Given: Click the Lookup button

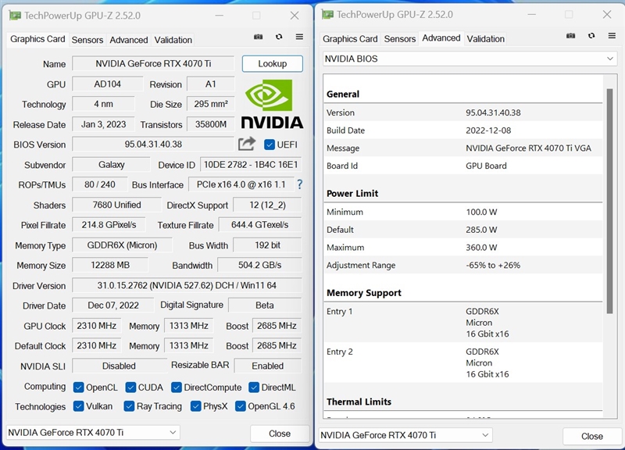Looking at the screenshot, I should 272,64.
